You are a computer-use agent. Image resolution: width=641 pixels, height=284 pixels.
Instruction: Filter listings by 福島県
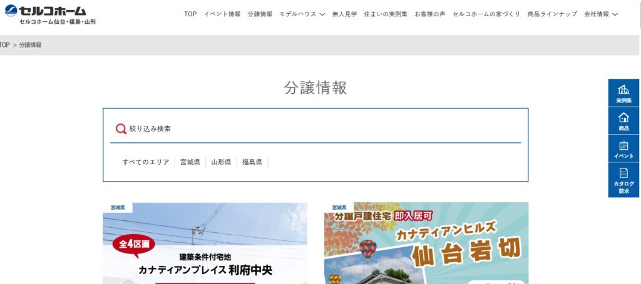(252, 162)
